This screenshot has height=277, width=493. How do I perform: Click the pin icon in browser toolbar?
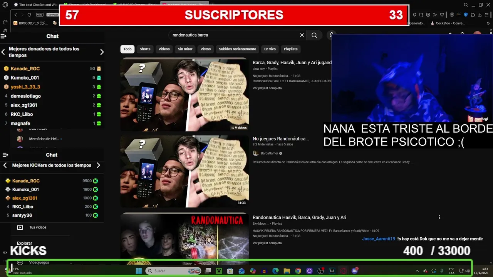point(414,15)
